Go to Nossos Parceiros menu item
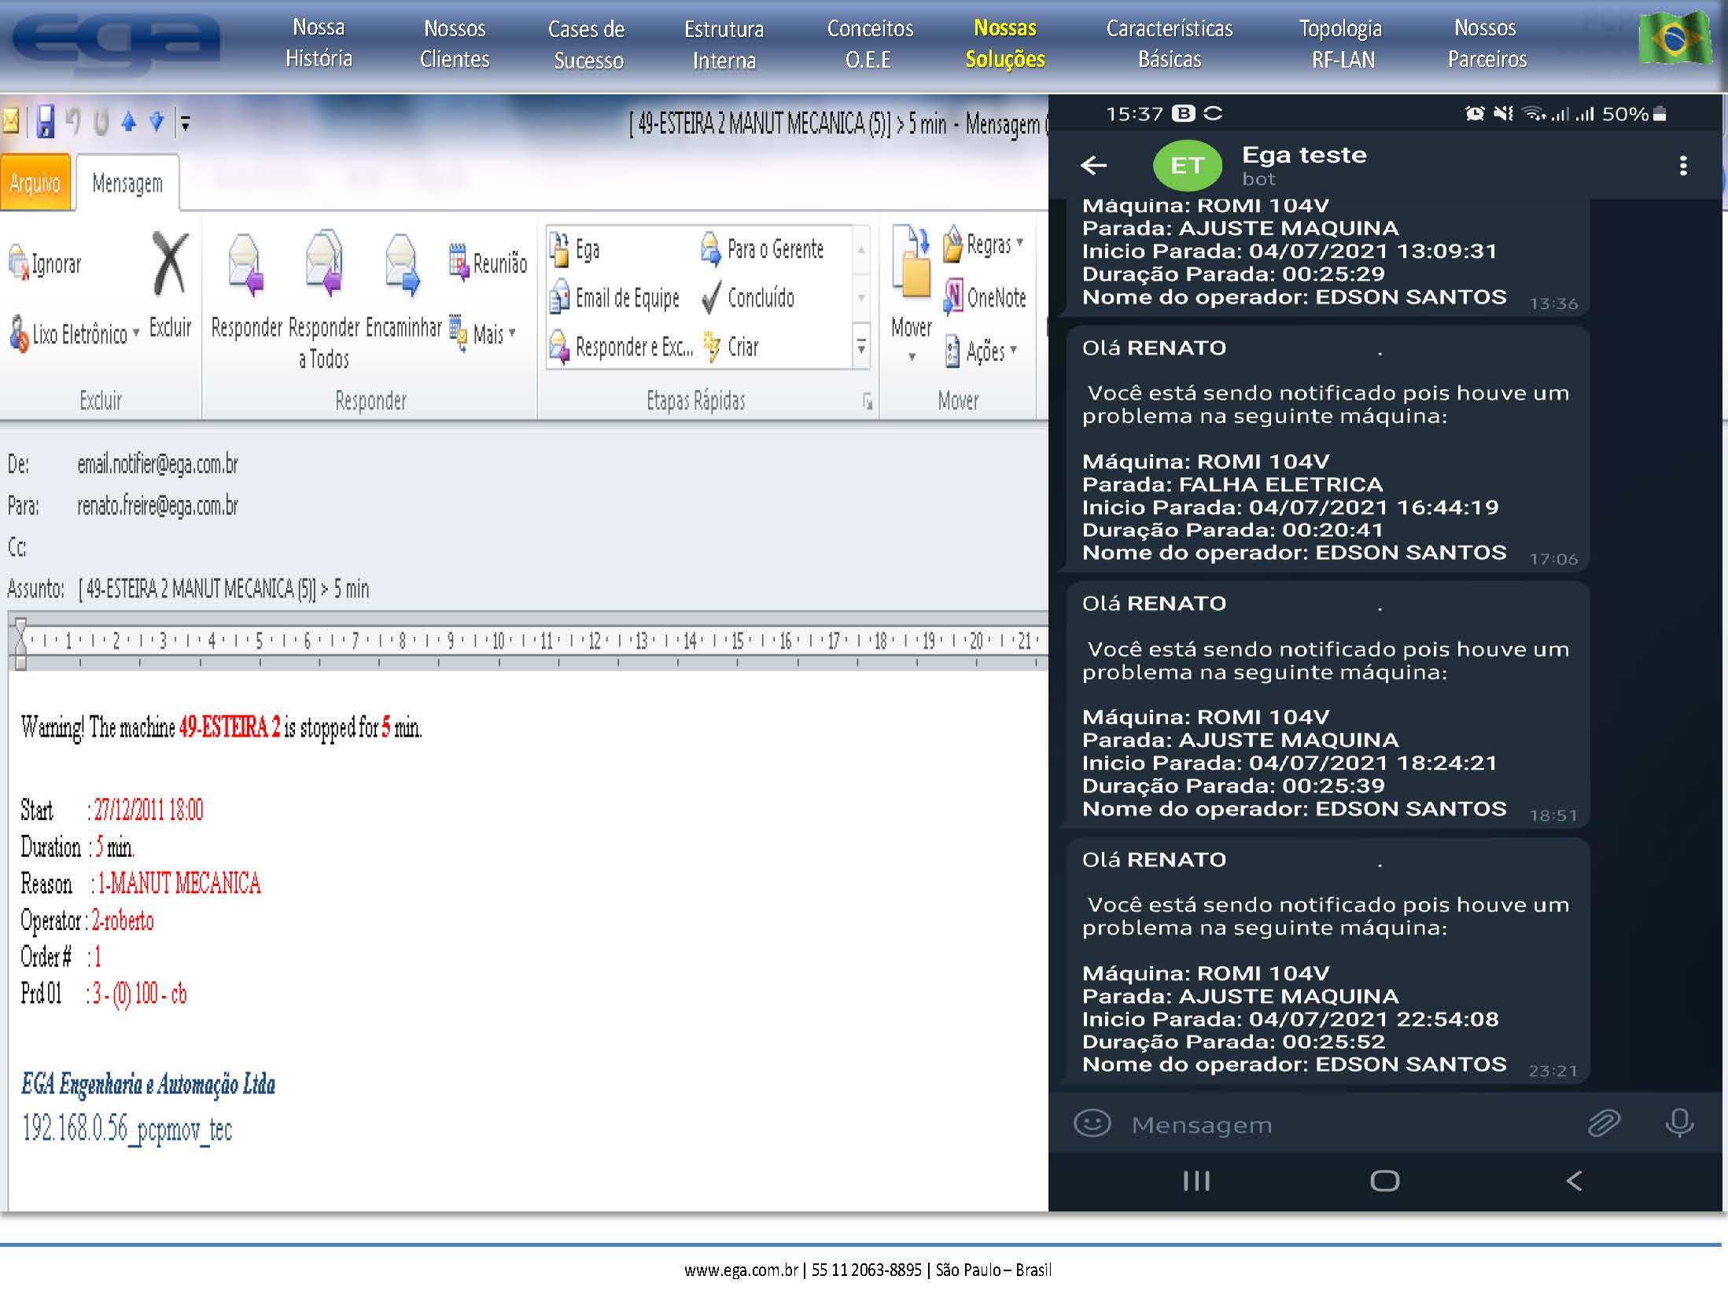Viewport: 1728px width, 1294px height. pos(1486,43)
